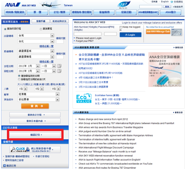Image resolution: width=186 pixels, height=169 pixels.
Task: Open the 時刻表/飛航資訊 menu
Action: pyautogui.click(x=15, y=12)
